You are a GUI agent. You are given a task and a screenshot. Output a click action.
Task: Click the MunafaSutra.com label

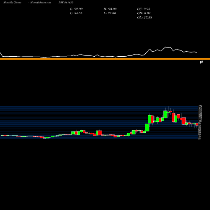41,3
